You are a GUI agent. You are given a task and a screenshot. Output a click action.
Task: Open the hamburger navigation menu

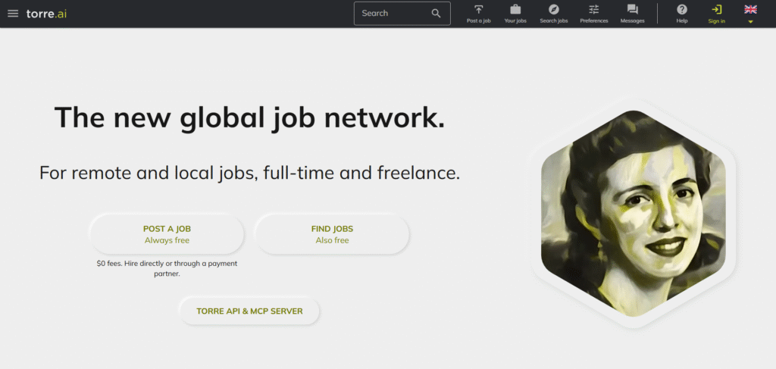13,14
